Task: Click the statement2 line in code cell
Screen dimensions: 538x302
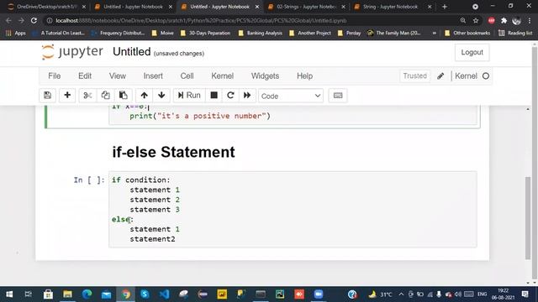Action: pos(152,239)
